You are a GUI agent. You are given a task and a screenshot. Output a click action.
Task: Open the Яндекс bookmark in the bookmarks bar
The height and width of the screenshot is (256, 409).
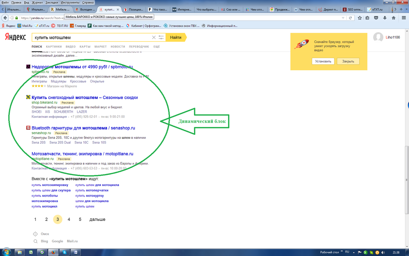9,26
